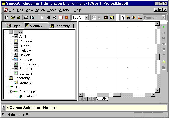Select the SineGen component in tree
169x118 pixels.
coord(26,60)
